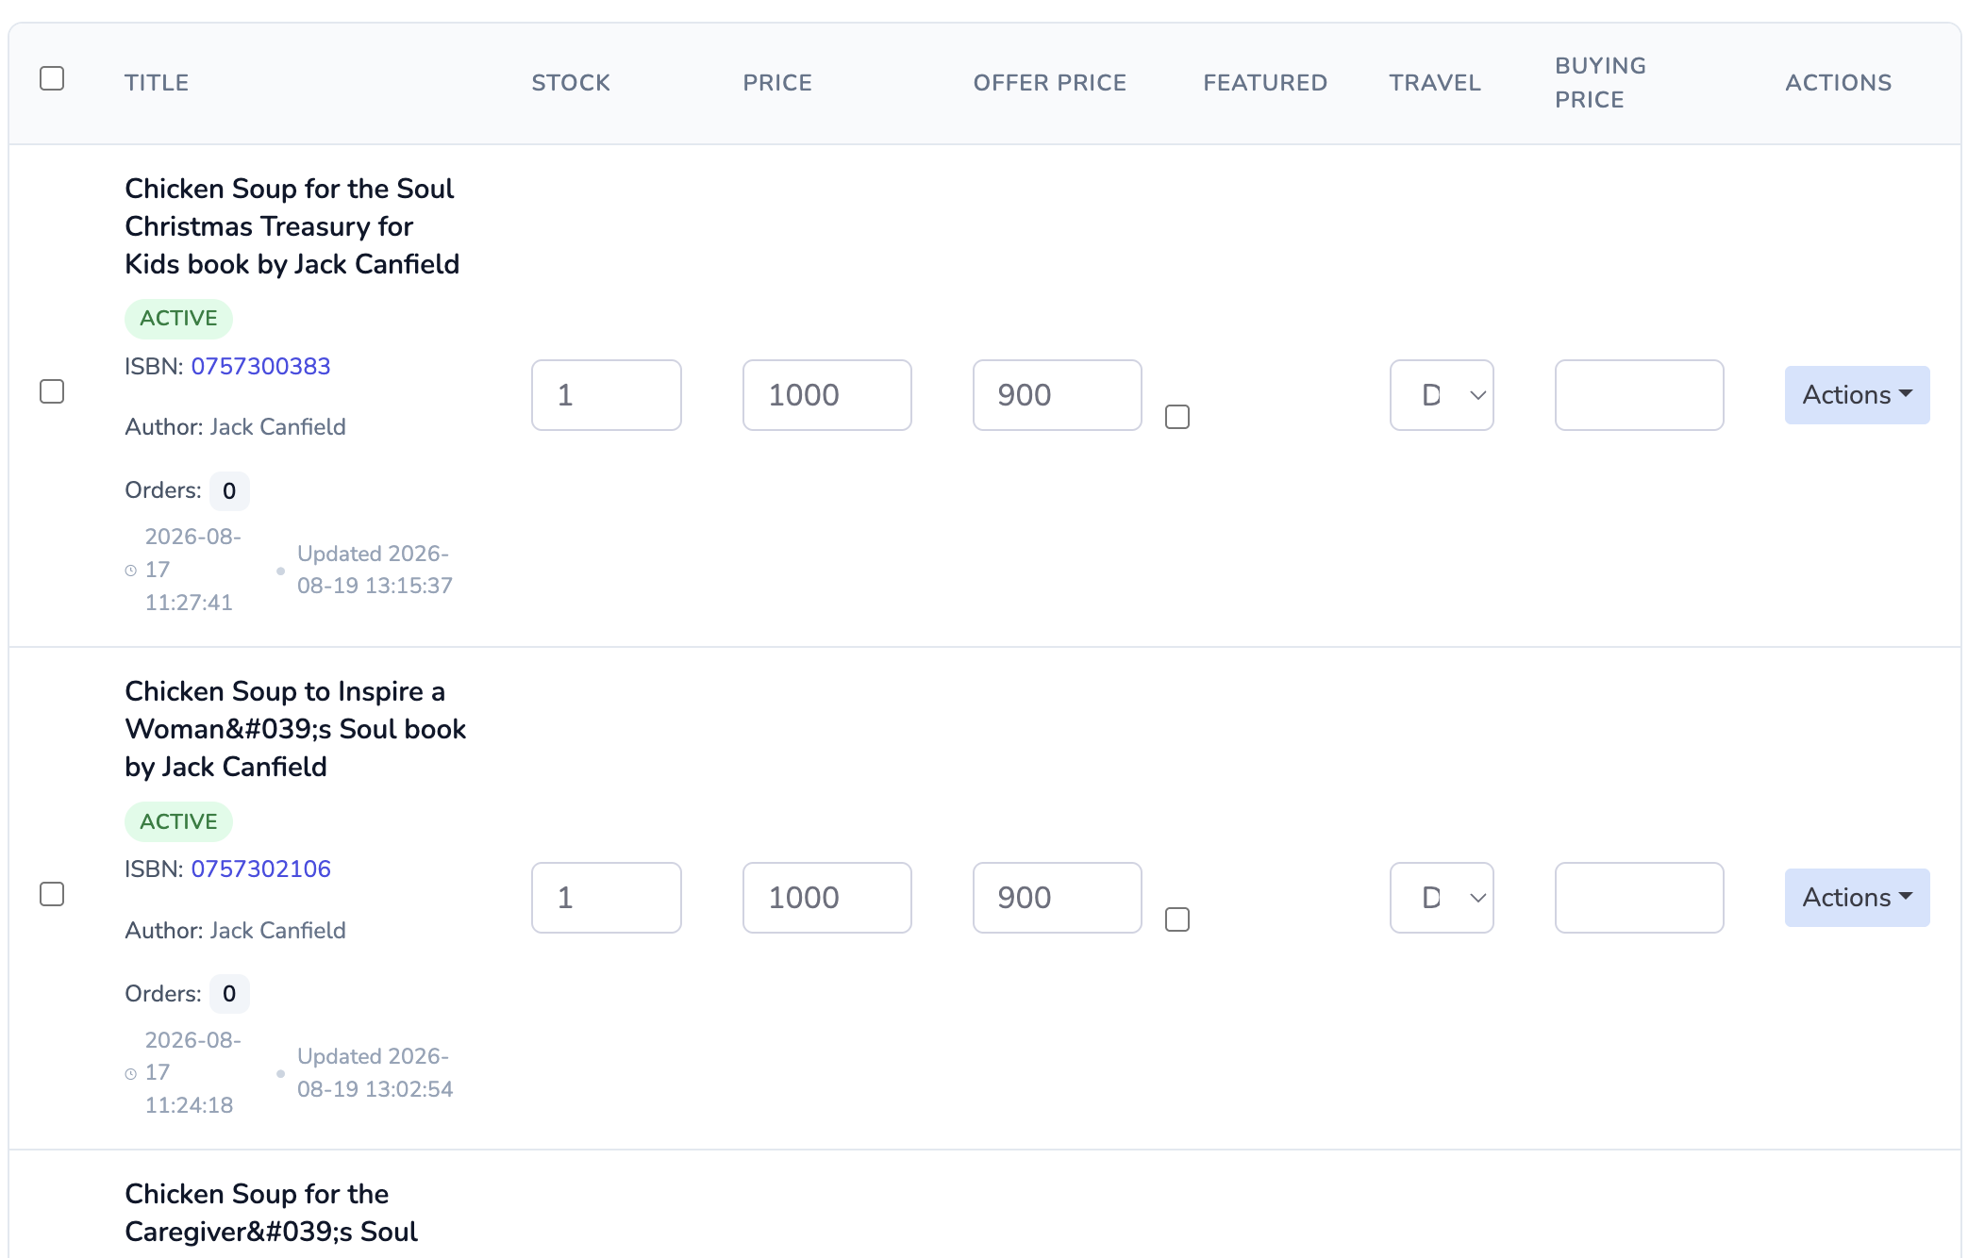This screenshot has height=1258, width=1968.
Task: Click clock icon beside 11:27:41 timestamp
Action: 131,571
